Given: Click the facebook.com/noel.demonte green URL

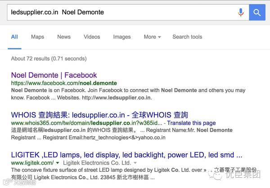Looking at the screenshot, I should click(x=63, y=83).
